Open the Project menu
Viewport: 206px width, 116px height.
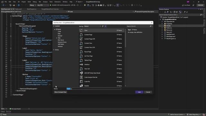[x=23, y=2]
